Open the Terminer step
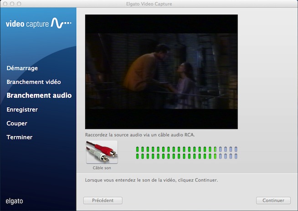 [19, 137]
